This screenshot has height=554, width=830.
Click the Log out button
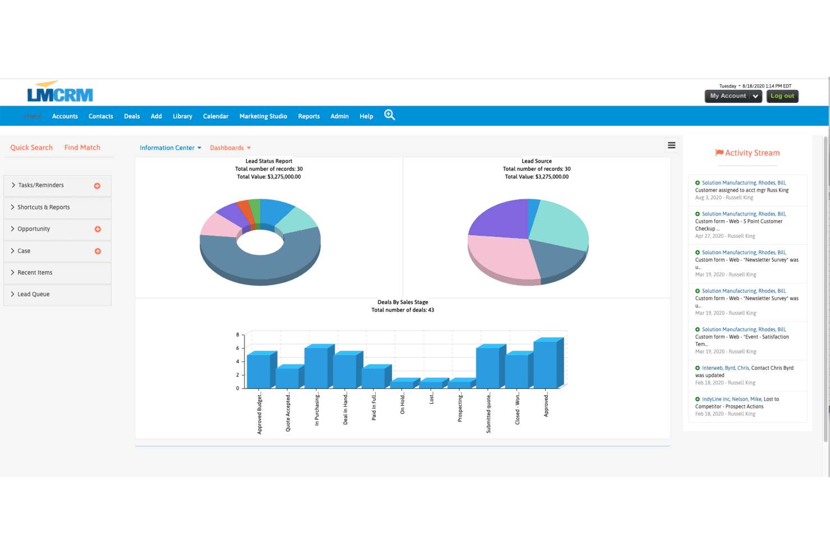pyautogui.click(x=782, y=96)
